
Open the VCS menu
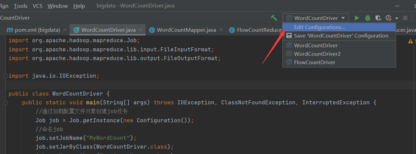37,6
